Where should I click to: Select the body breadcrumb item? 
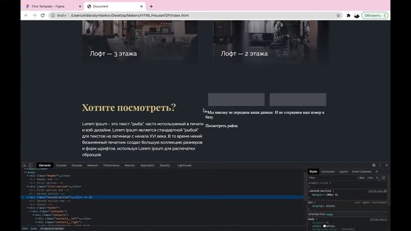click(x=34, y=228)
